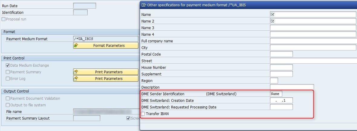
Task: Focus the City input field
Action: tap(313, 47)
